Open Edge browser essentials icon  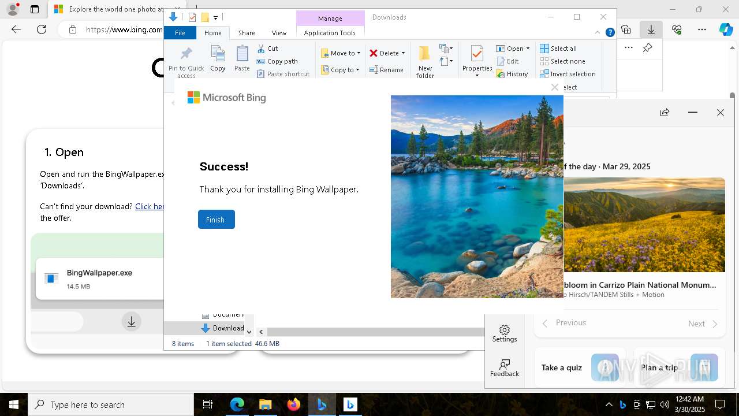tap(677, 29)
